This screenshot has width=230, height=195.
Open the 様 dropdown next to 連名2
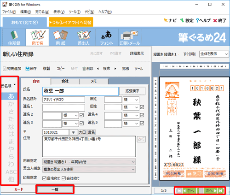70,115
